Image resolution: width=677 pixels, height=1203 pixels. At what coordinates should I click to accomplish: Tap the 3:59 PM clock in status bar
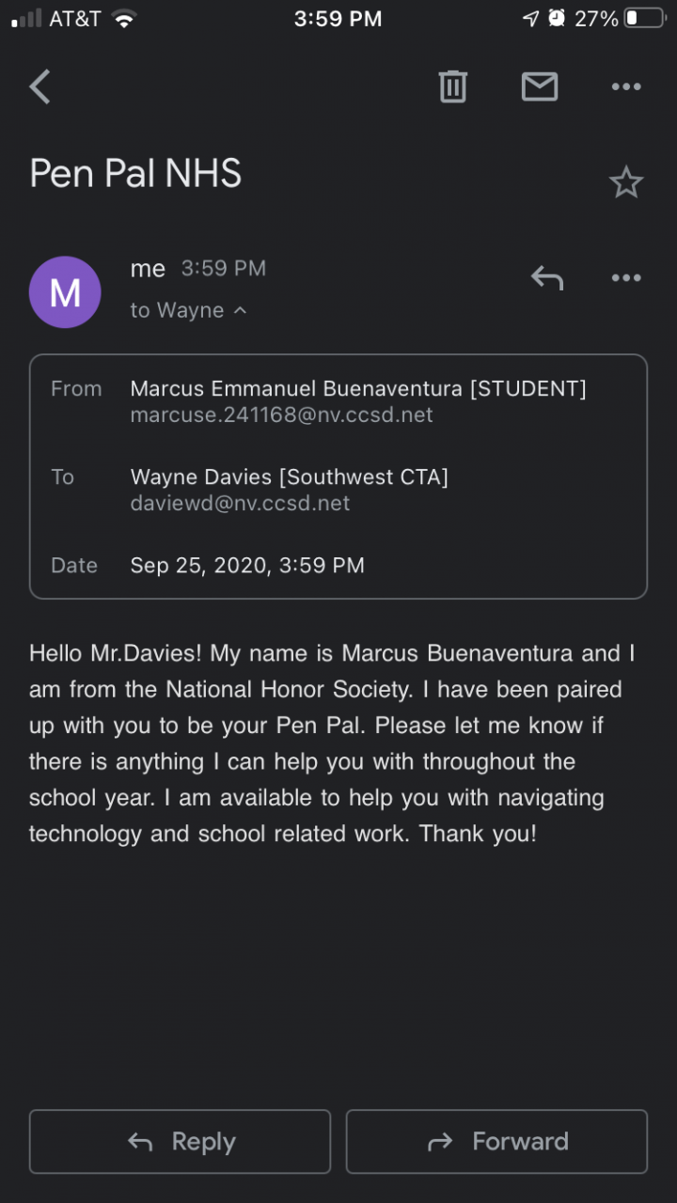click(338, 19)
